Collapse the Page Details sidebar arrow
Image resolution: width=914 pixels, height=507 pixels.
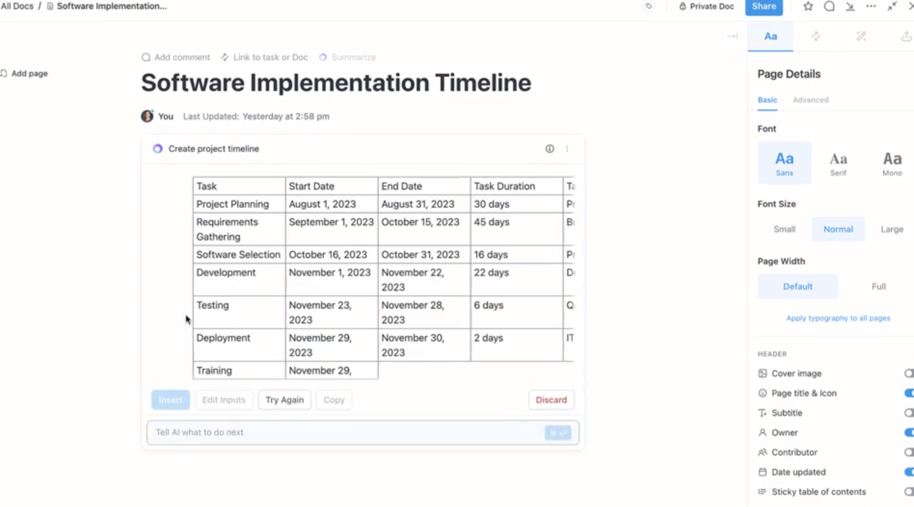coord(732,36)
